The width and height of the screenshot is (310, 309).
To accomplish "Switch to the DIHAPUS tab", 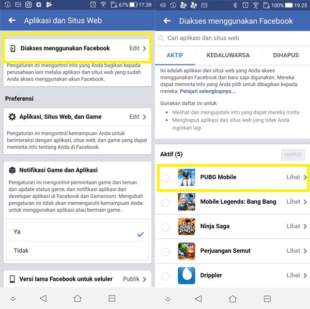I will pos(286,55).
